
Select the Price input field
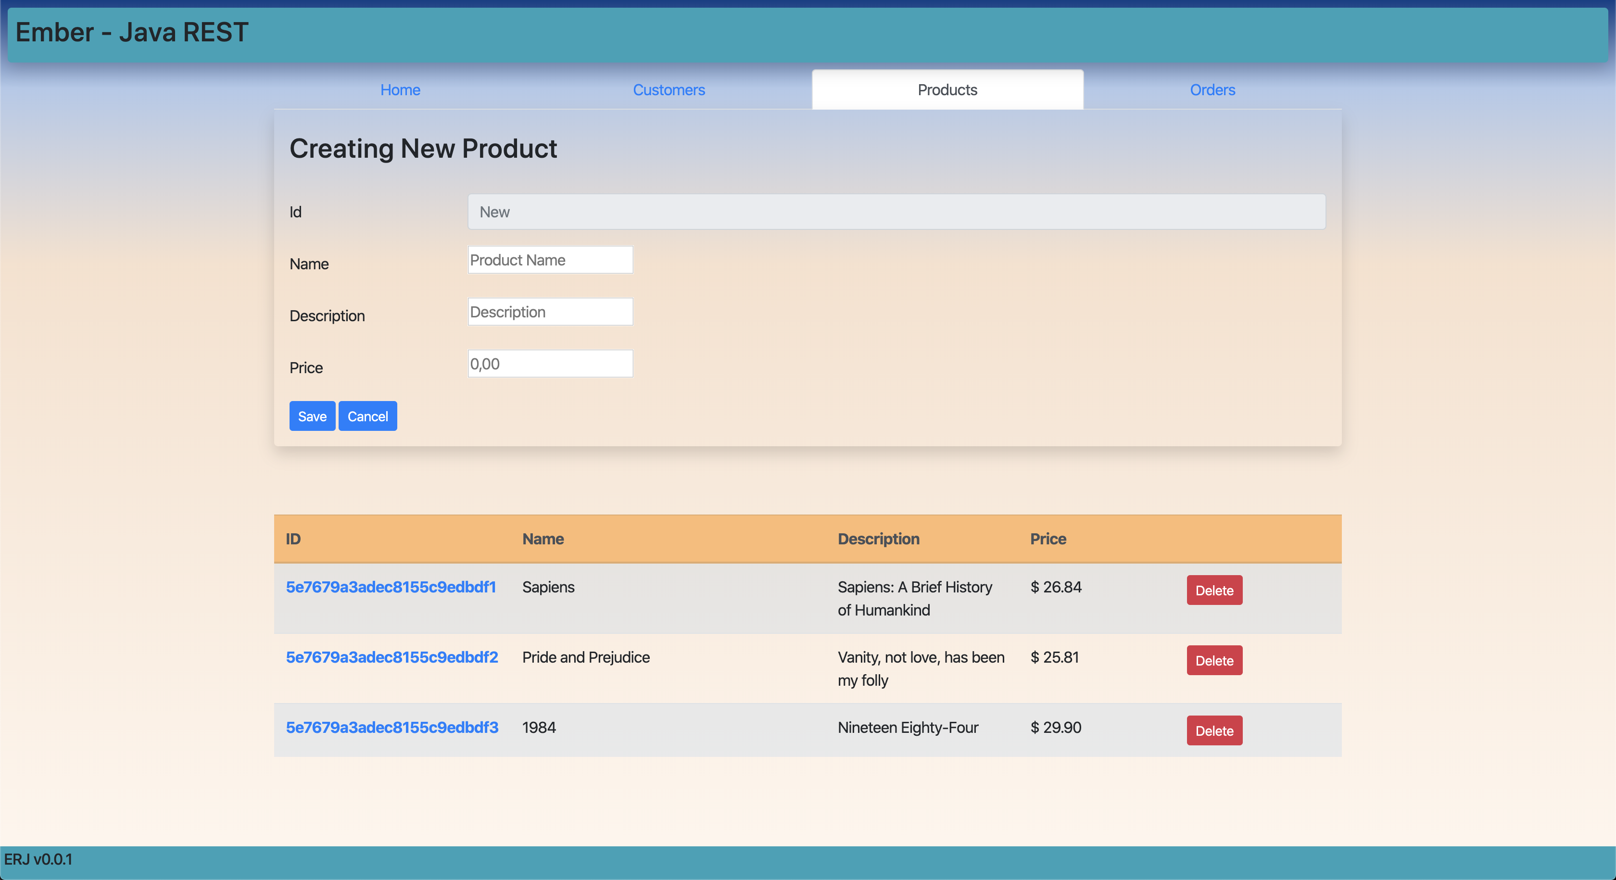tap(550, 364)
